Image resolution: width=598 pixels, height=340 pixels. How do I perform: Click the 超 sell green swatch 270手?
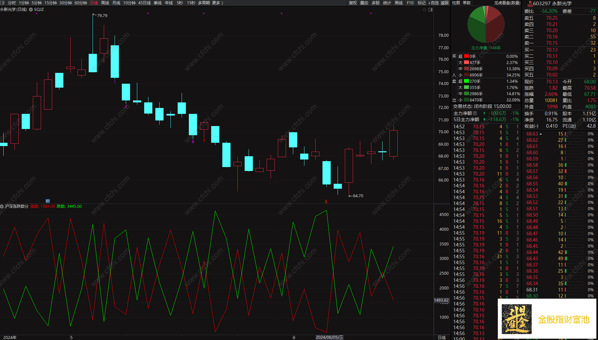pos(466,81)
